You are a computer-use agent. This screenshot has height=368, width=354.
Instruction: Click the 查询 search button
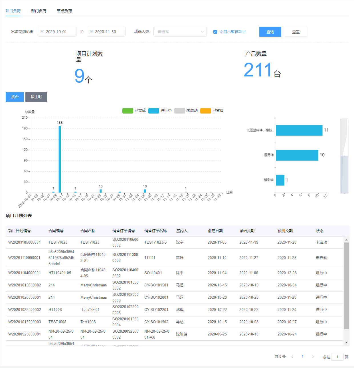tap(270, 32)
